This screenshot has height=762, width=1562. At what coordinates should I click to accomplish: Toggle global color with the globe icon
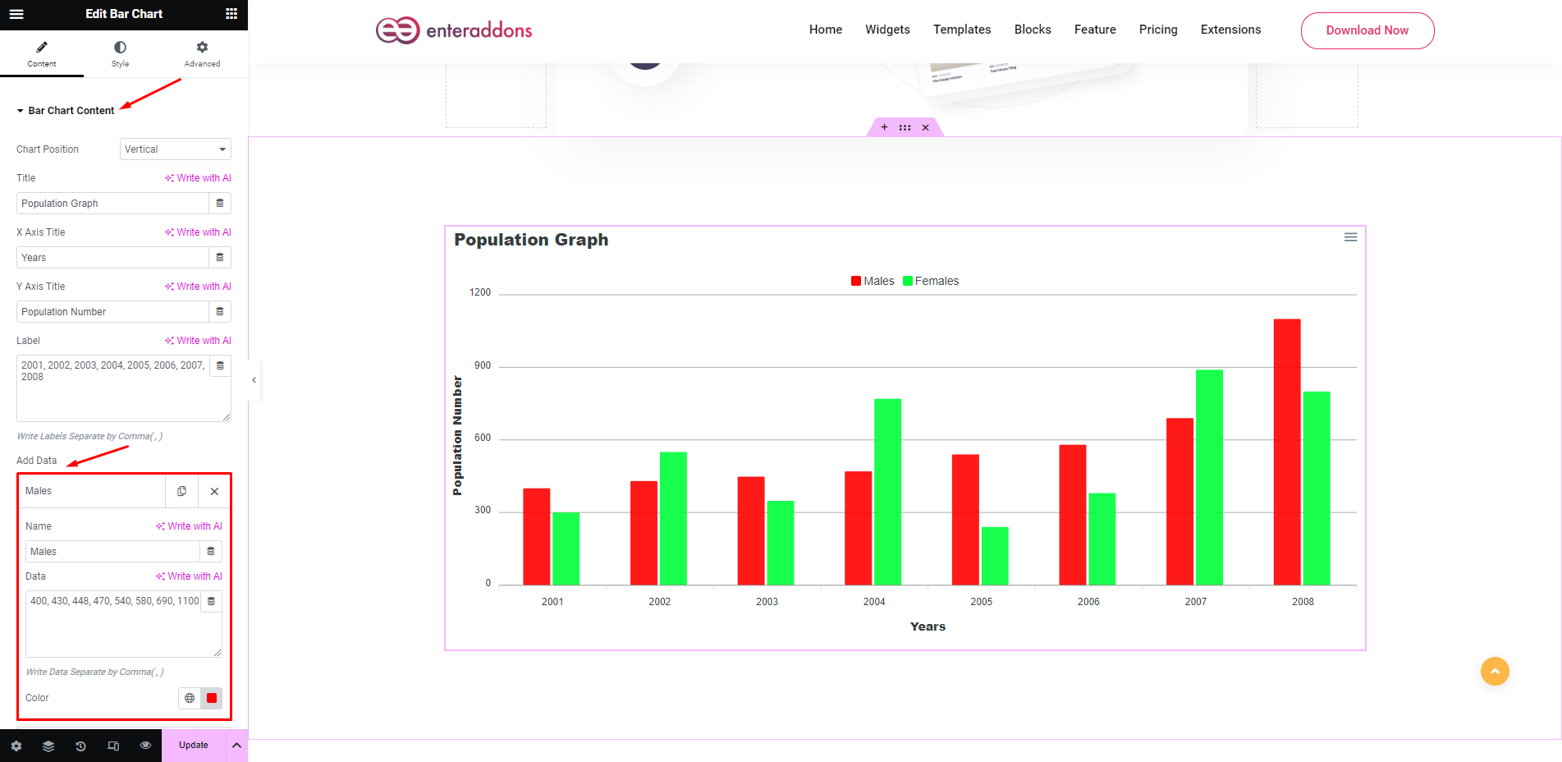(x=190, y=698)
